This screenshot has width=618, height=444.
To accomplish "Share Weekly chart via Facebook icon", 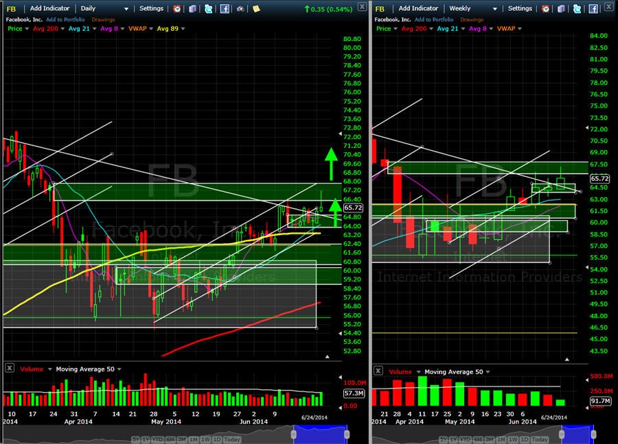I will tap(593, 9).
